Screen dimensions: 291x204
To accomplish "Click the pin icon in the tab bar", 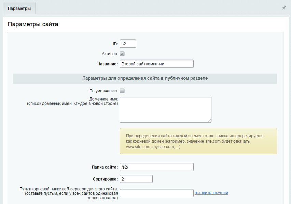I will tap(284, 7).
